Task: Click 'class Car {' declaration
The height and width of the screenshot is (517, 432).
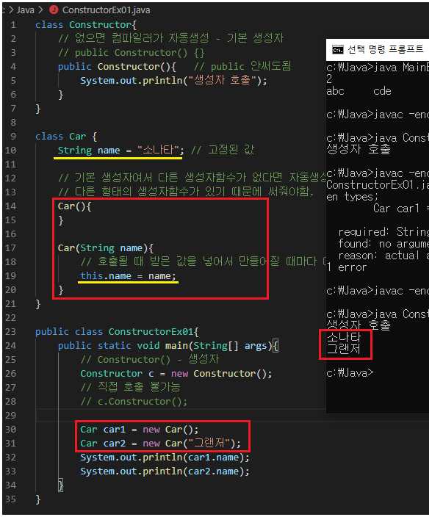Action: [x=66, y=136]
